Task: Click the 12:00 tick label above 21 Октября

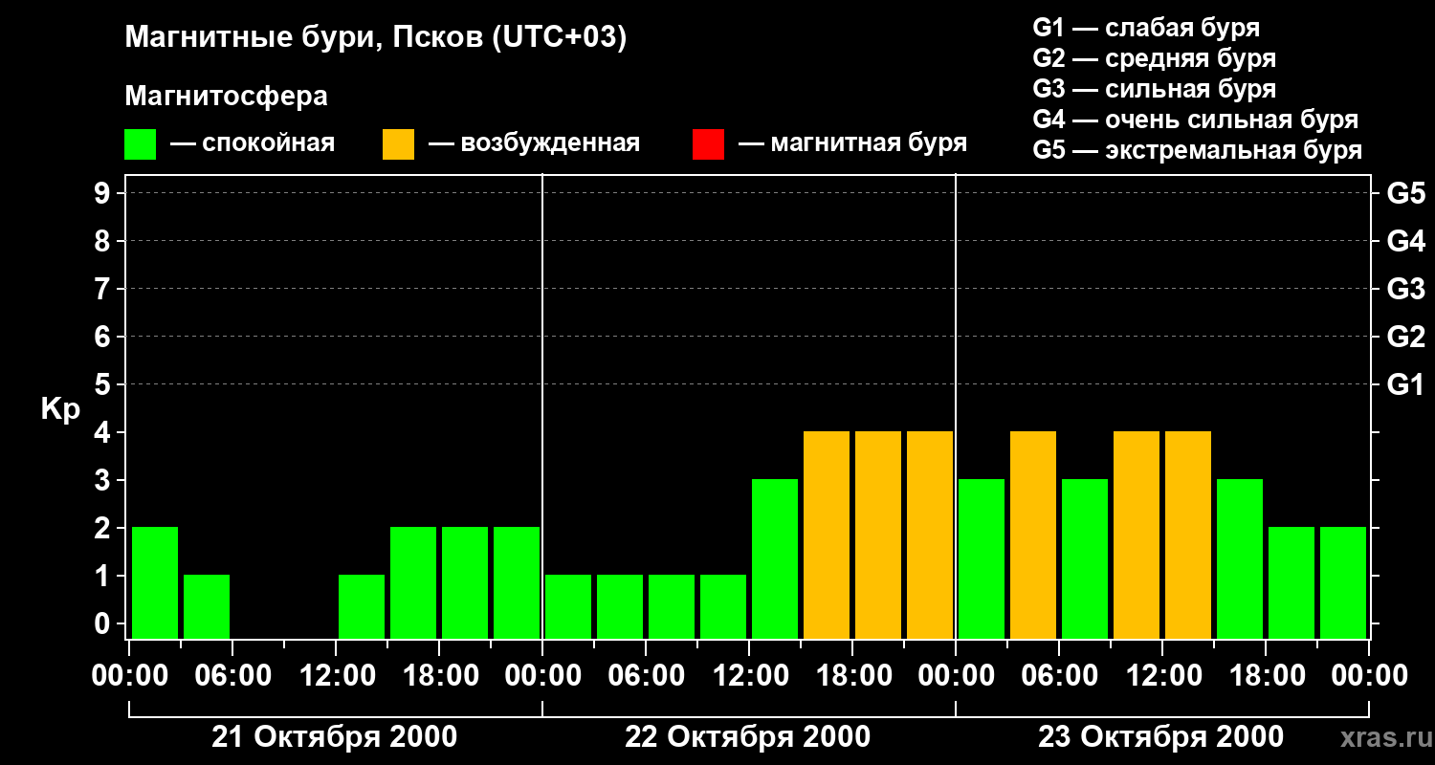Action: coord(336,675)
